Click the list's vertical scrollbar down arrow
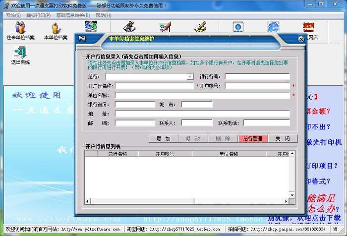Screen dimensions: 347x236 [x=292, y=195]
